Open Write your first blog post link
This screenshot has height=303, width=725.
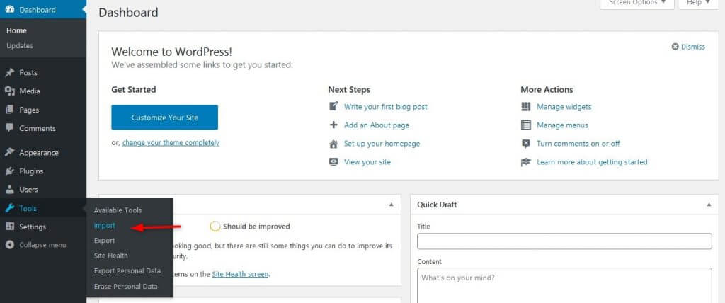(x=386, y=106)
